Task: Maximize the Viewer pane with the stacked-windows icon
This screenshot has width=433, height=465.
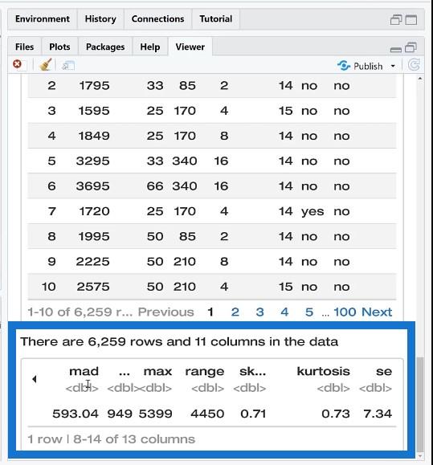Action: point(411,47)
